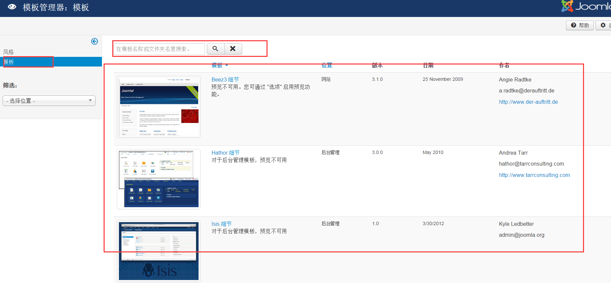Click email a.radtke@derauftritt.de

(x=527, y=90)
